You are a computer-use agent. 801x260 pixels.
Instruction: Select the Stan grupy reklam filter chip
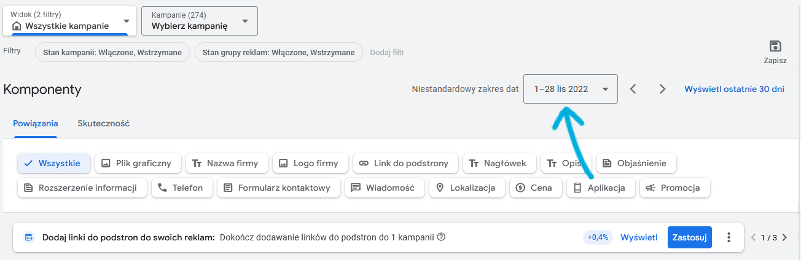click(279, 52)
